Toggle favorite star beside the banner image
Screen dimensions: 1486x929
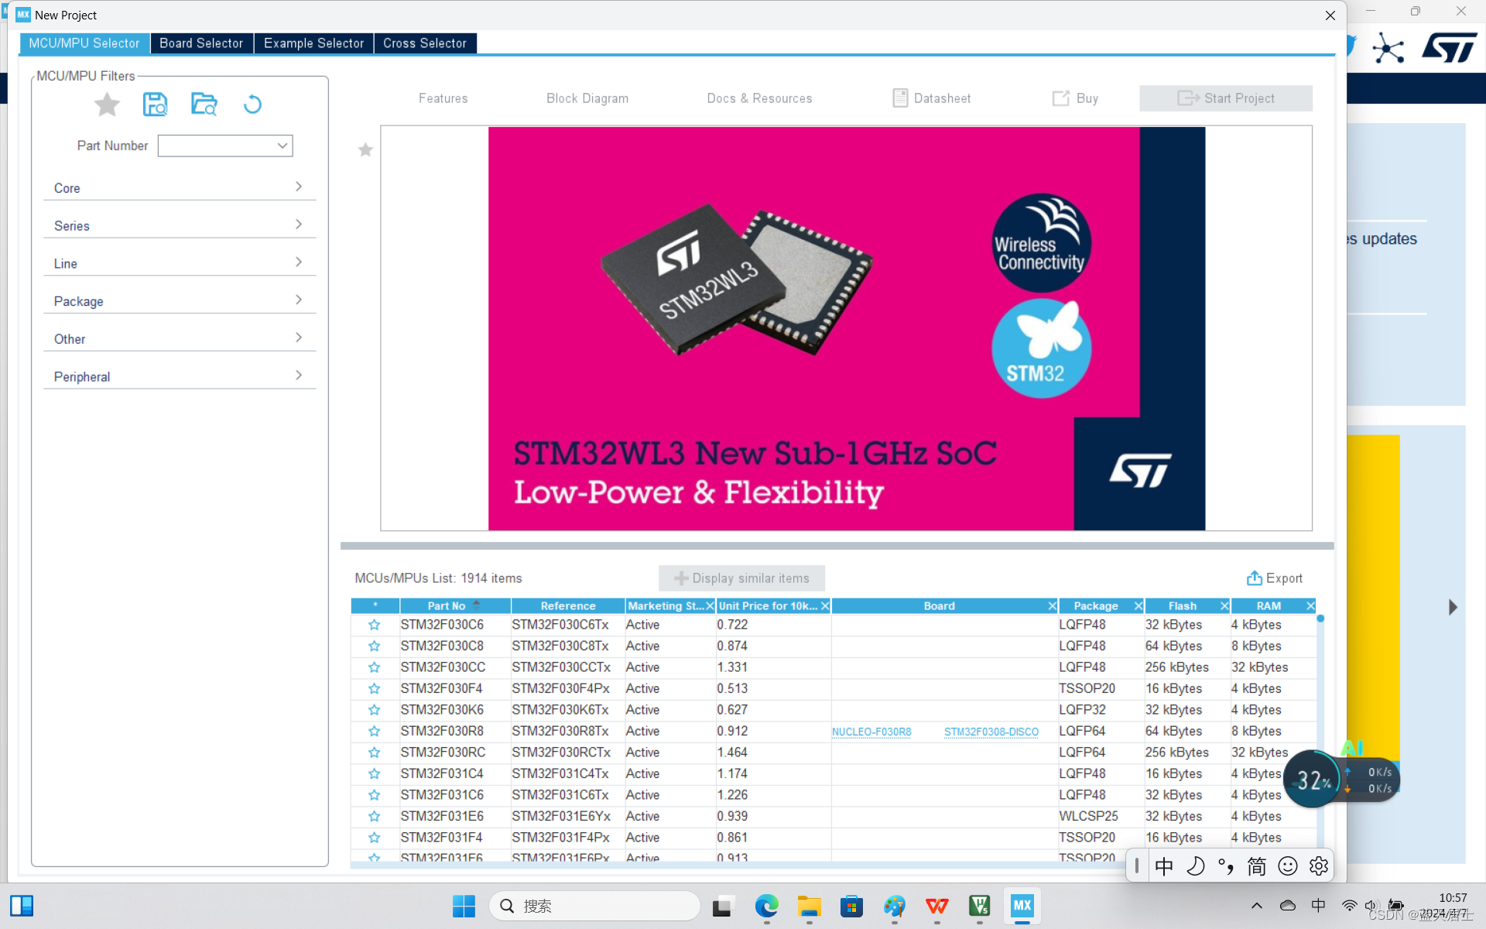tap(365, 150)
